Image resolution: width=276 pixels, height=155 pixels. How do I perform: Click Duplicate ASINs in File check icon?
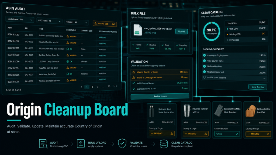(134, 89)
